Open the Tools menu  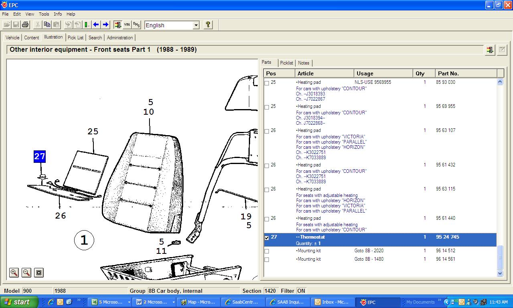coord(44,14)
